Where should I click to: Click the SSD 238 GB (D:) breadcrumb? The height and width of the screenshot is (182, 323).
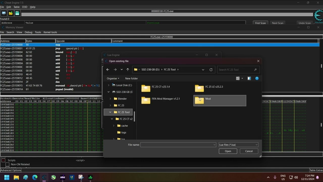(x=151, y=70)
